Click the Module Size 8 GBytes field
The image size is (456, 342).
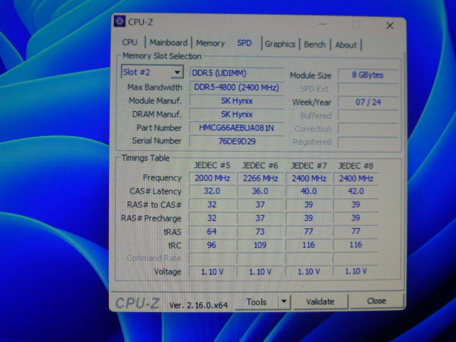click(367, 75)
